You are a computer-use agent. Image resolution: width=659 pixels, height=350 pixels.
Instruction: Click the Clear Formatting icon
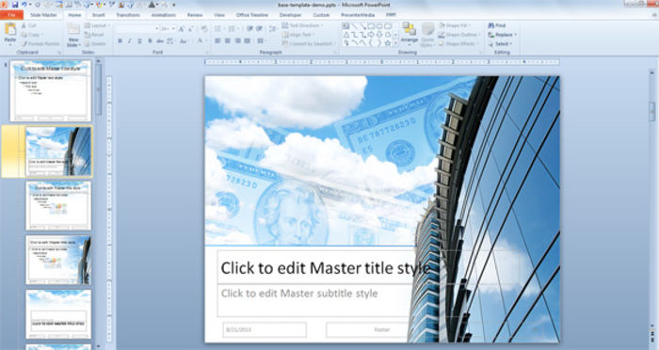click(204, 29)
